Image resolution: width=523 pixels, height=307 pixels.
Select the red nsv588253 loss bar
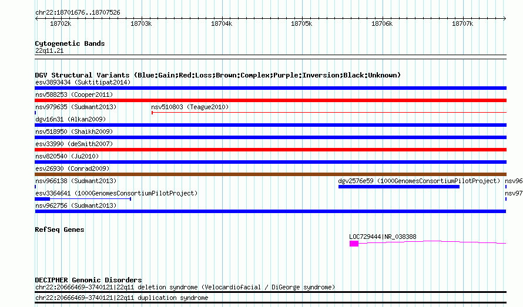pyautogui.click(x=270, y=100)
